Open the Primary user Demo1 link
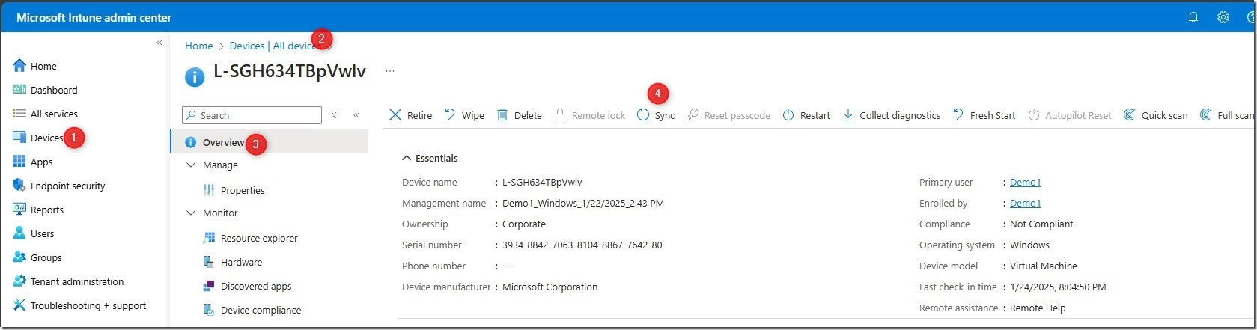The height and width of the screenshot is (330, 1257). pos(1026,182)
